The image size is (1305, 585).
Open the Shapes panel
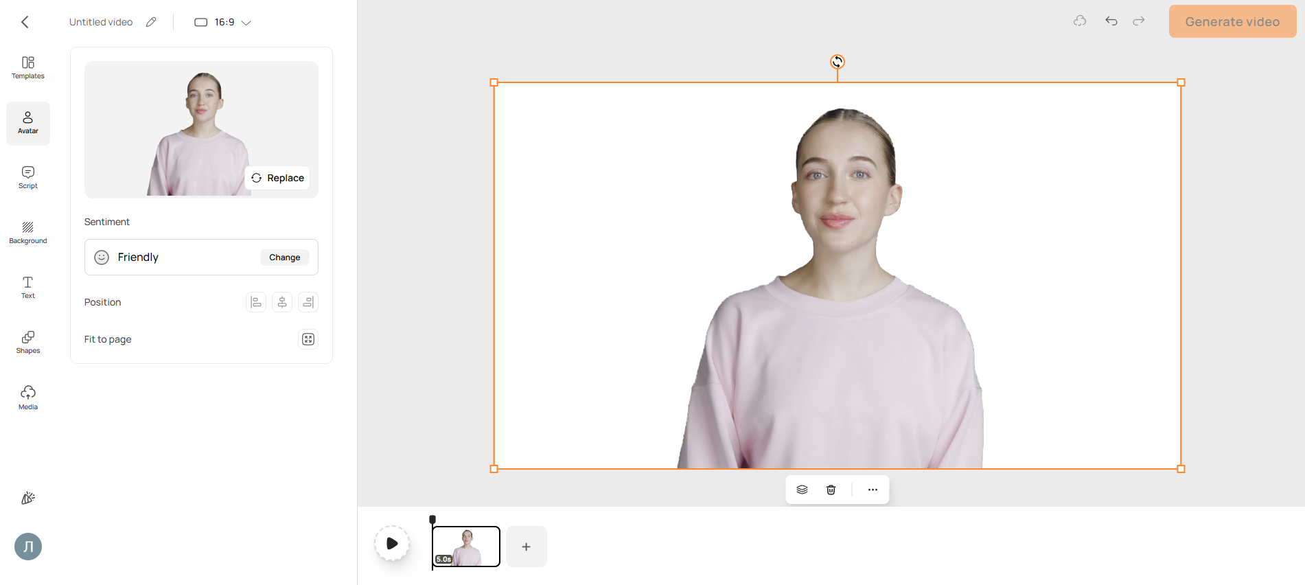click(28, 343)
